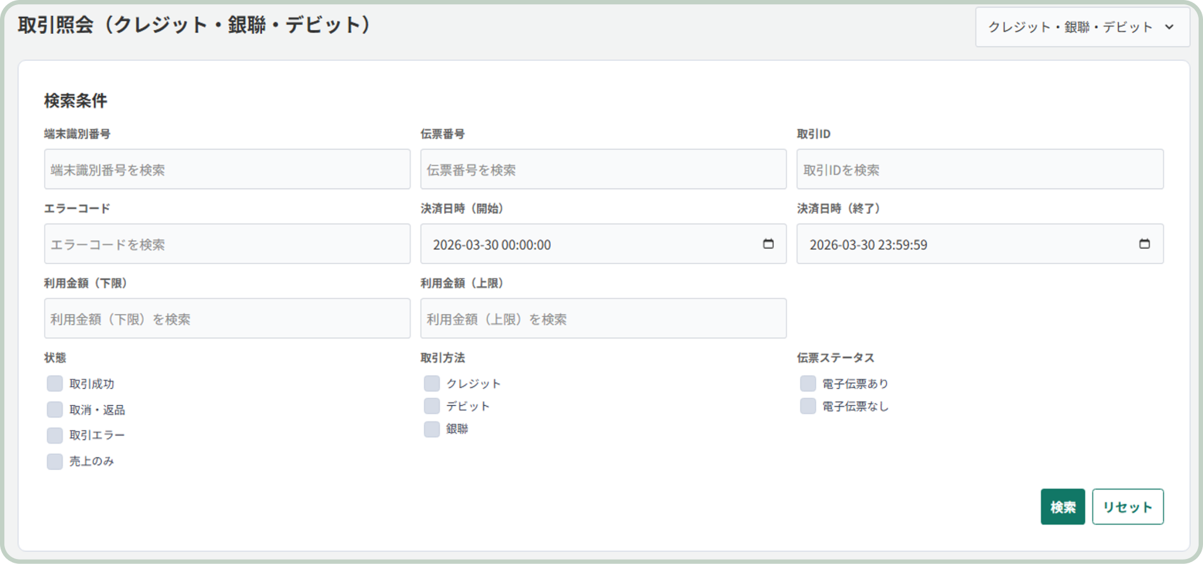Check the 取引成功 checkbox
This screenshot has height=564, width=1203.
point(55,384)
